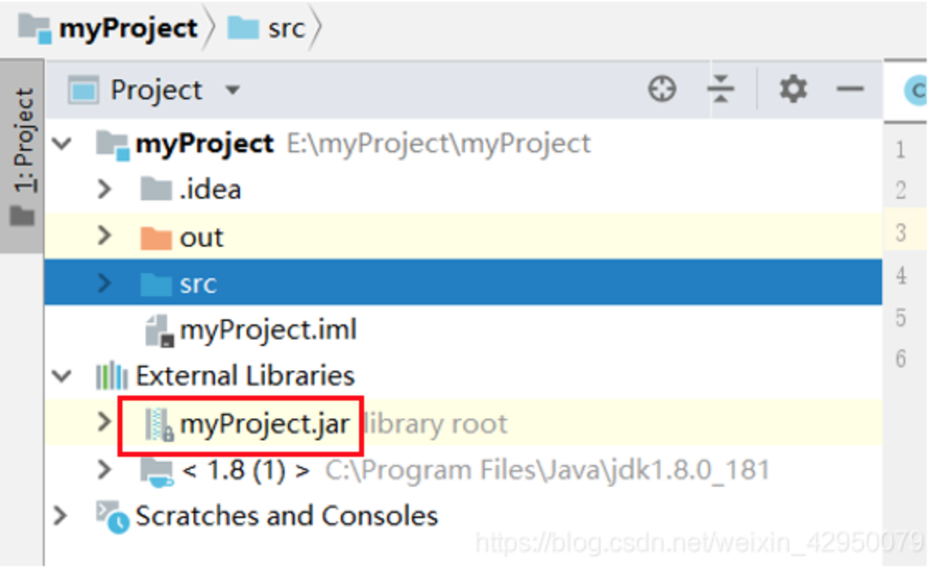Open the gear settings menu

pyautogui.click(x=793, y=89)
